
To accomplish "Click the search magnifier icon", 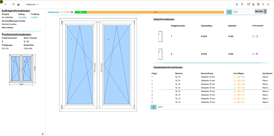I will click(263, 4).
